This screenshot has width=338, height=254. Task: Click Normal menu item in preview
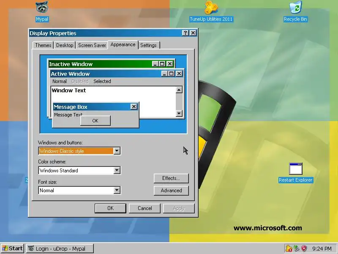[60, 81]
